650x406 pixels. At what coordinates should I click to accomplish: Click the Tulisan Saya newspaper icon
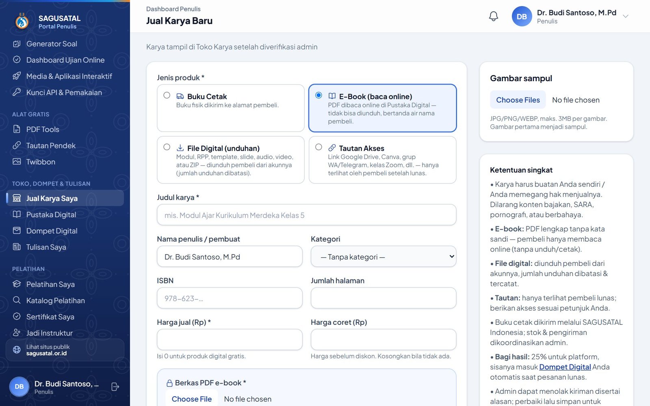tap(17, 247)
